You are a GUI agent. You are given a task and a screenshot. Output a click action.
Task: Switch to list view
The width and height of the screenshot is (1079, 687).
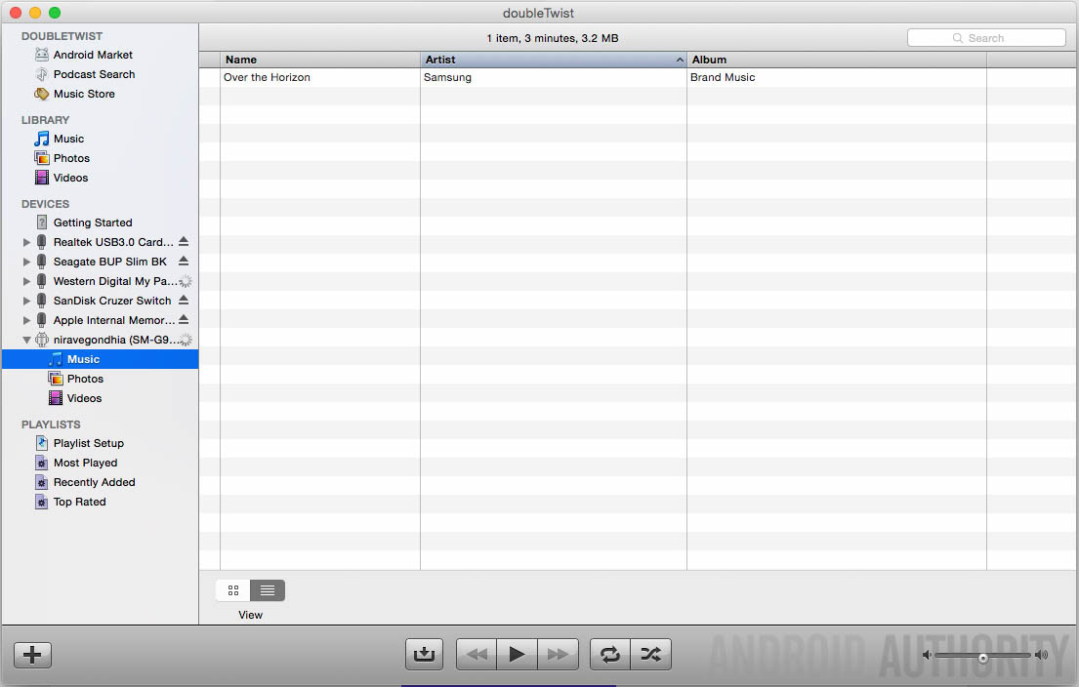[x=268, y=590]
